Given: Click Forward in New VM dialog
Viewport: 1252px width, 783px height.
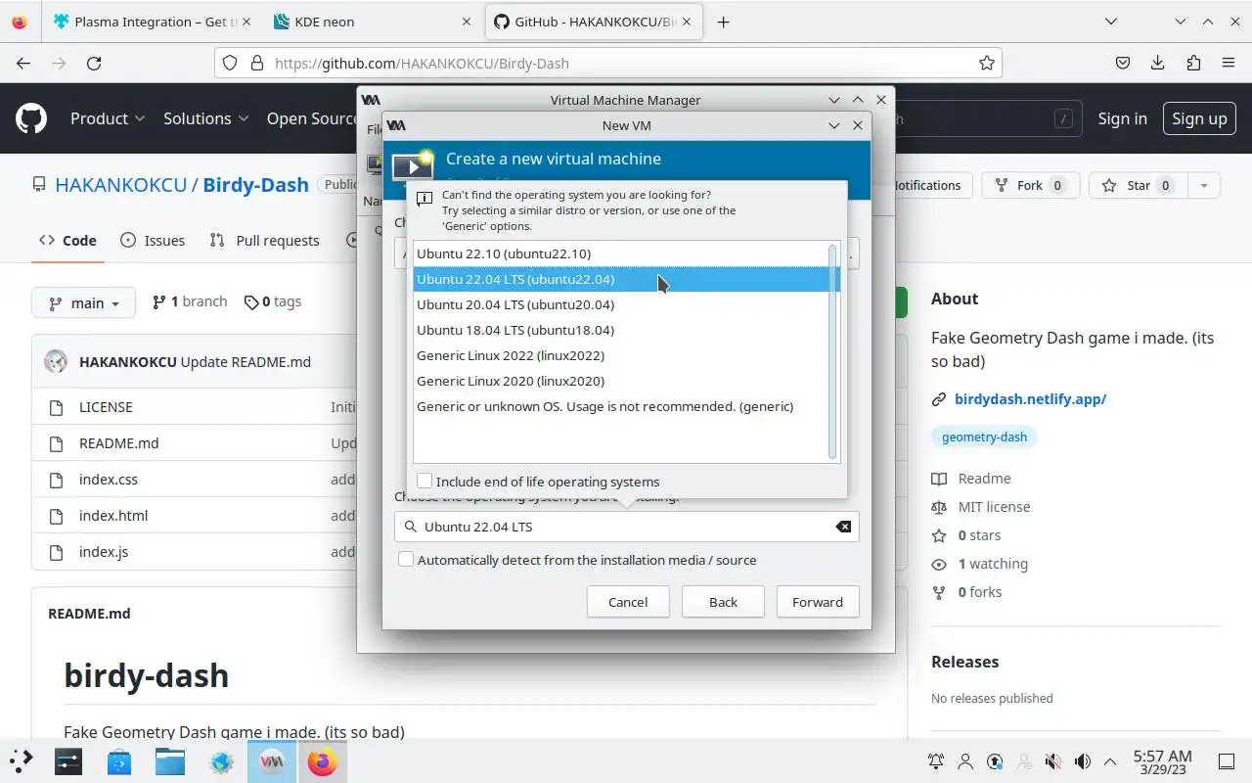Looking at the screenshot, I should click(x=818, y=602).
